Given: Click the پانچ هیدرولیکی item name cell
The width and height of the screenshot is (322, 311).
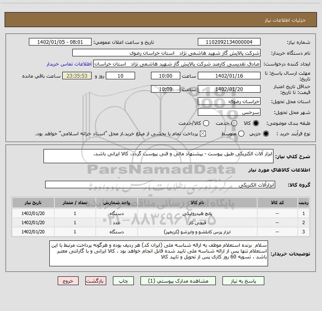Looking at the screenshot, I should (197, 213).
